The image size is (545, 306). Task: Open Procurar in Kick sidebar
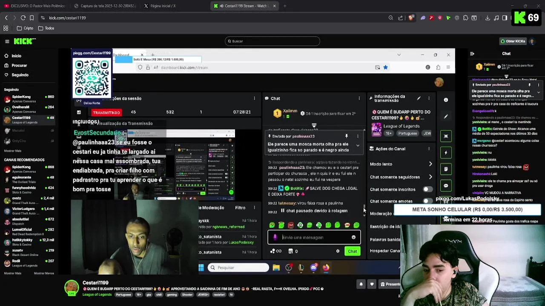[x=19, y=65]
